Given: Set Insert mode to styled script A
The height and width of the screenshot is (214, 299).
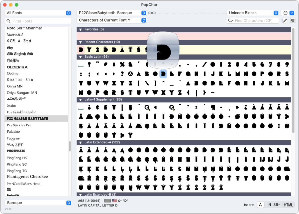Looking at the screenshot, I should pos(269,205).
